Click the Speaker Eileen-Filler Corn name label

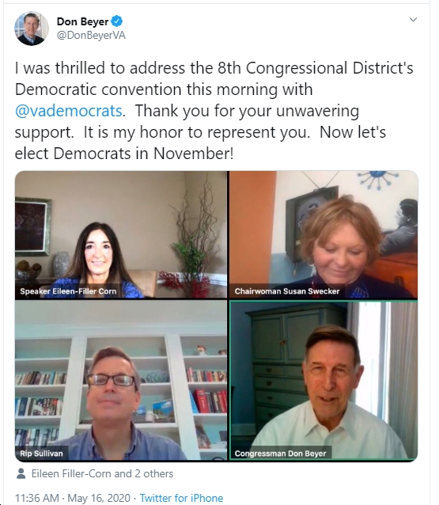[x=68, y=291]
